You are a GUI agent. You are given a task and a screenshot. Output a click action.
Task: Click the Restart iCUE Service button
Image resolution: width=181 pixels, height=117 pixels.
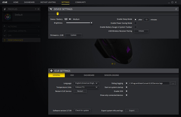pyautogui.click(x=80, y=91)
